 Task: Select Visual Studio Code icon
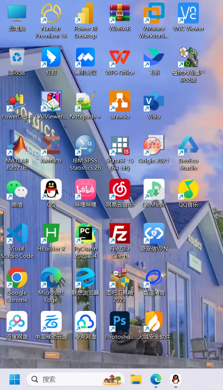(17, 233)
